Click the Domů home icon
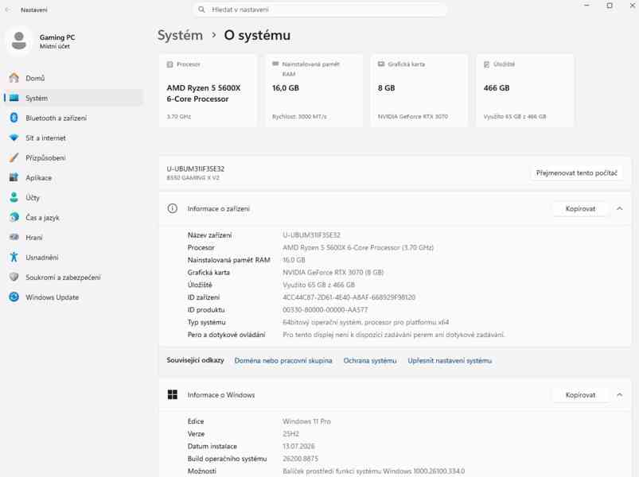The image size is (639, 477). point(14,78)
